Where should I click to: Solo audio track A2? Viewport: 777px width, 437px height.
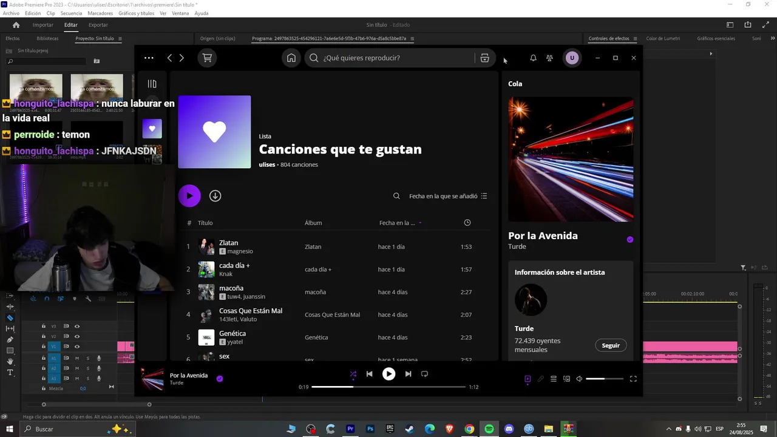point(87,368)
